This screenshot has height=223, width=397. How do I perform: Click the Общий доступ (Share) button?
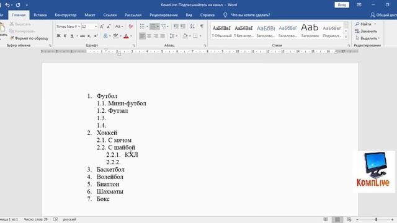(x=383, y=15)
